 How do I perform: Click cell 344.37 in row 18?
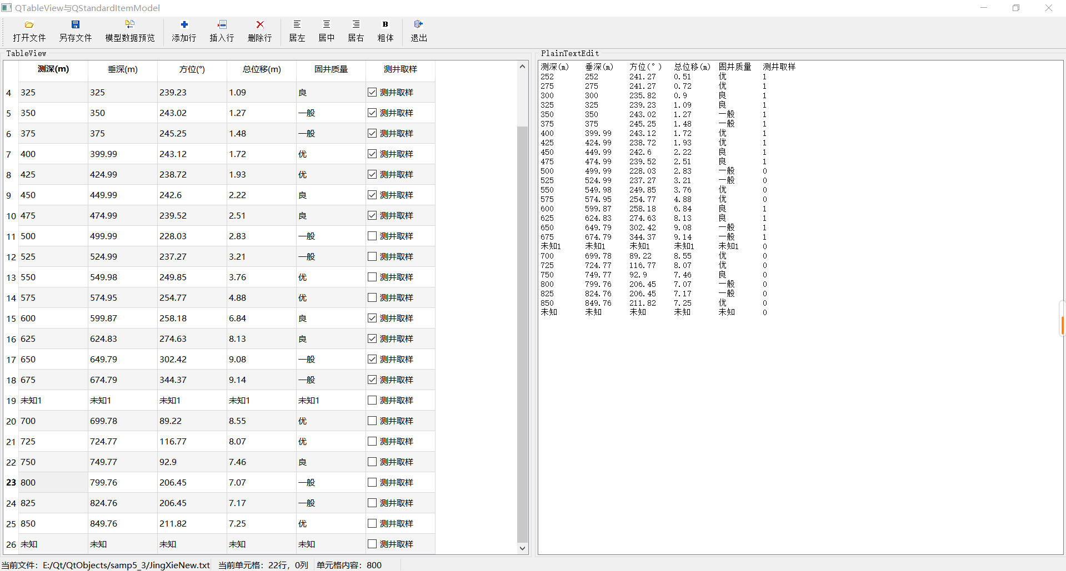pos(192,380)
